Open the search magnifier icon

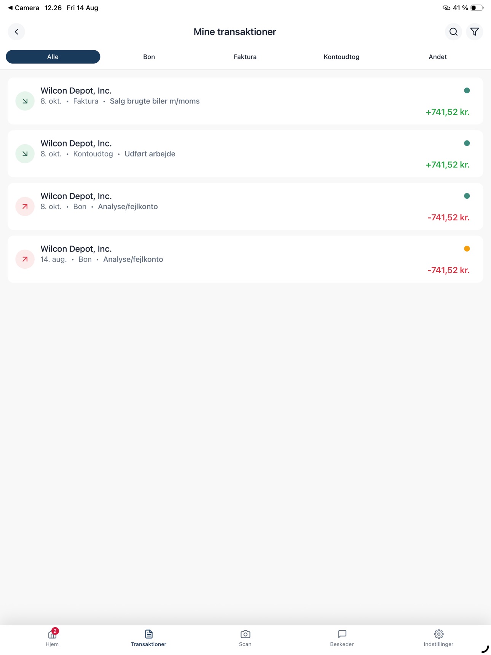[453, 32]
